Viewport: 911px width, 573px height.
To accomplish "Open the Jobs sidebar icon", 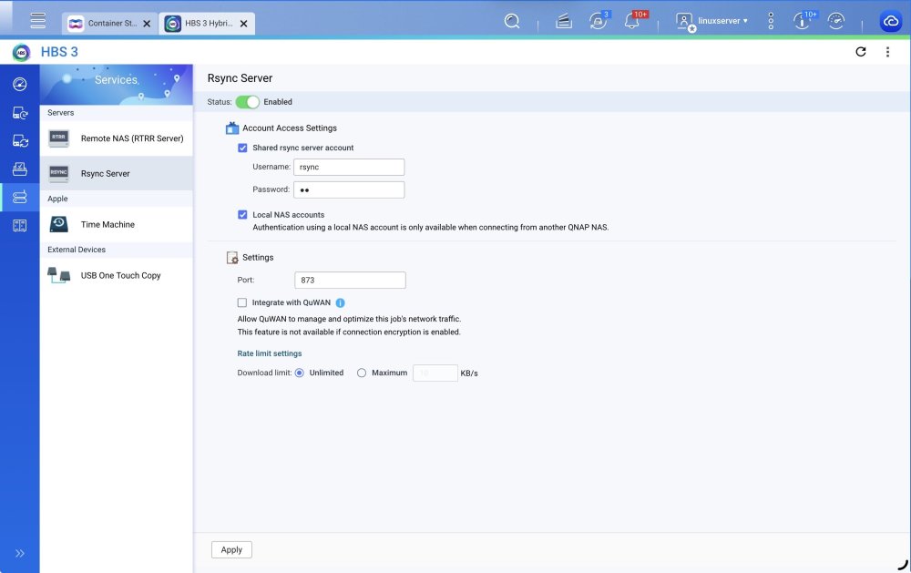I will point(20,169).
